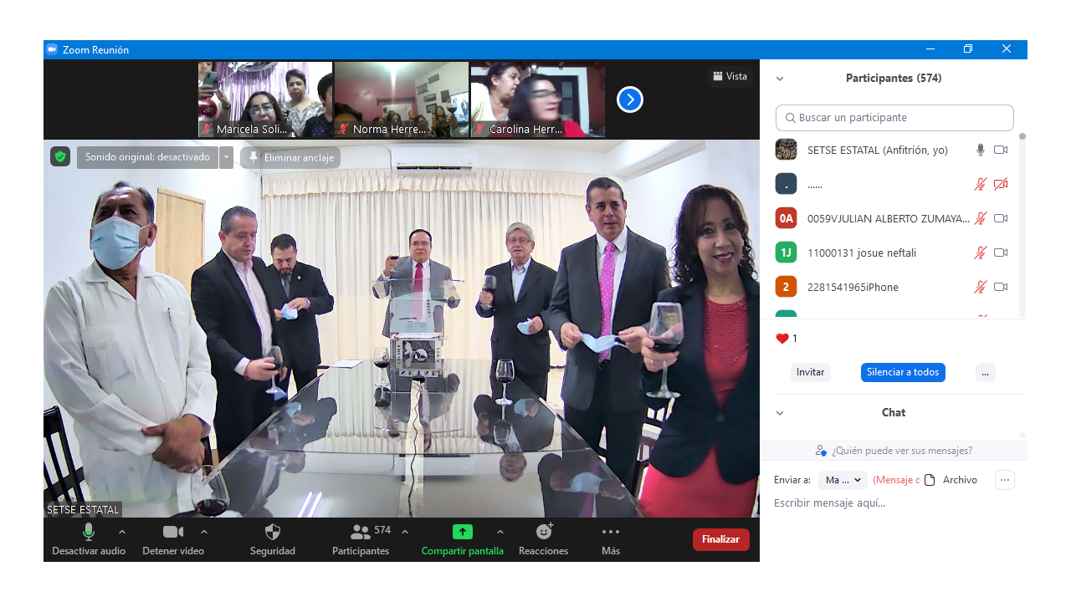Select 2281541965iPhone participant name
The width and height of the screenshot is (1071, 602).
[853, 287]
